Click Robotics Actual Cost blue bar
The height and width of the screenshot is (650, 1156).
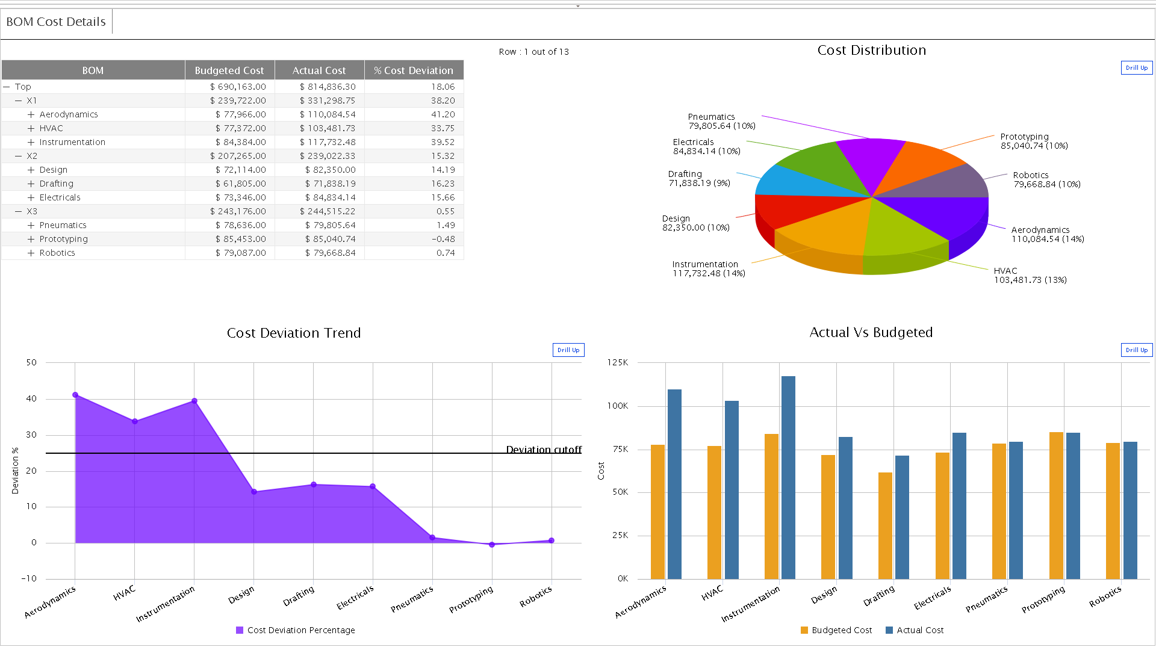click(x=1131, y=510)
